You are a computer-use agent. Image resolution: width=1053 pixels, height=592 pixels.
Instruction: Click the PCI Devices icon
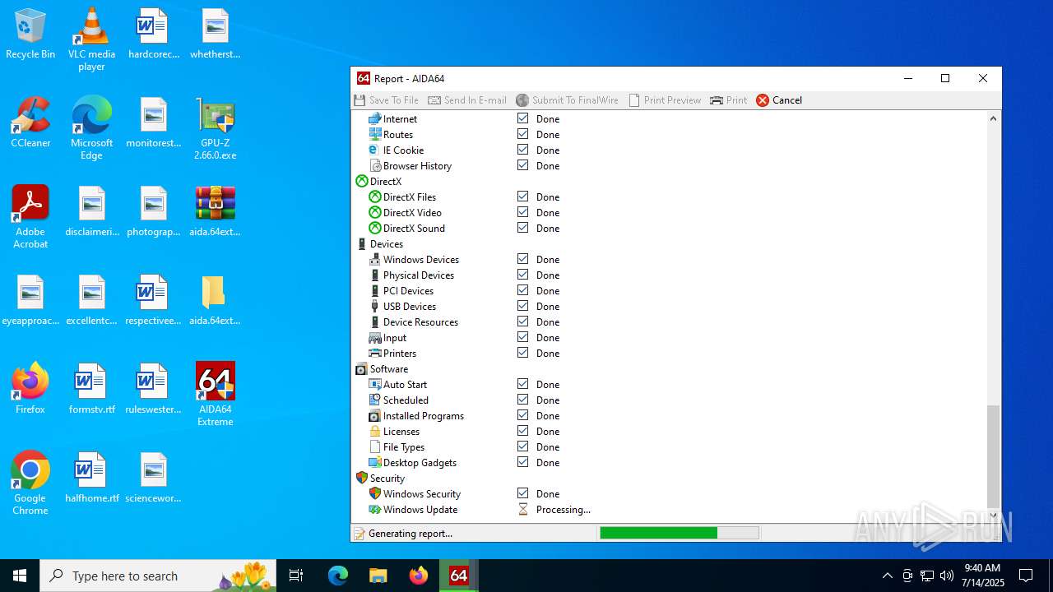tap(375, 291)
